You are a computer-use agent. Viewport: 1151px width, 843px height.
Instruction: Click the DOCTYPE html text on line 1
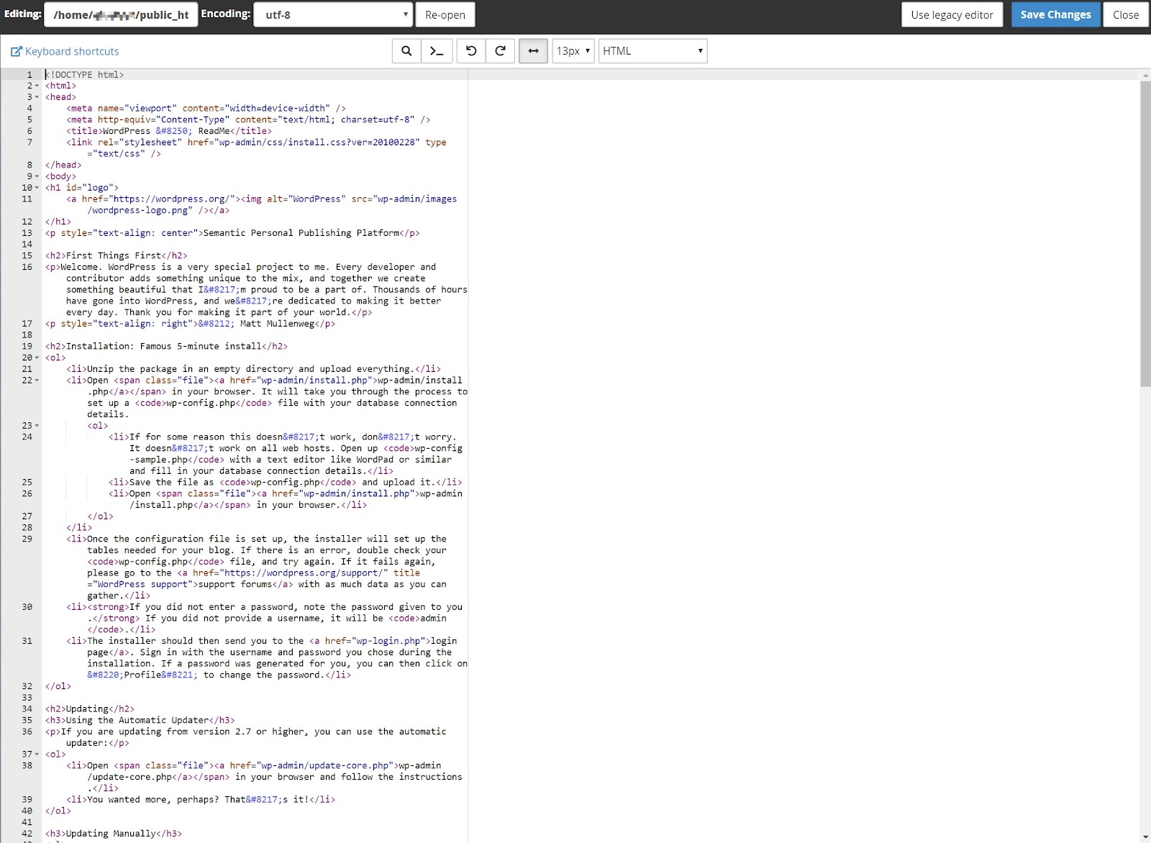point(85,75)
